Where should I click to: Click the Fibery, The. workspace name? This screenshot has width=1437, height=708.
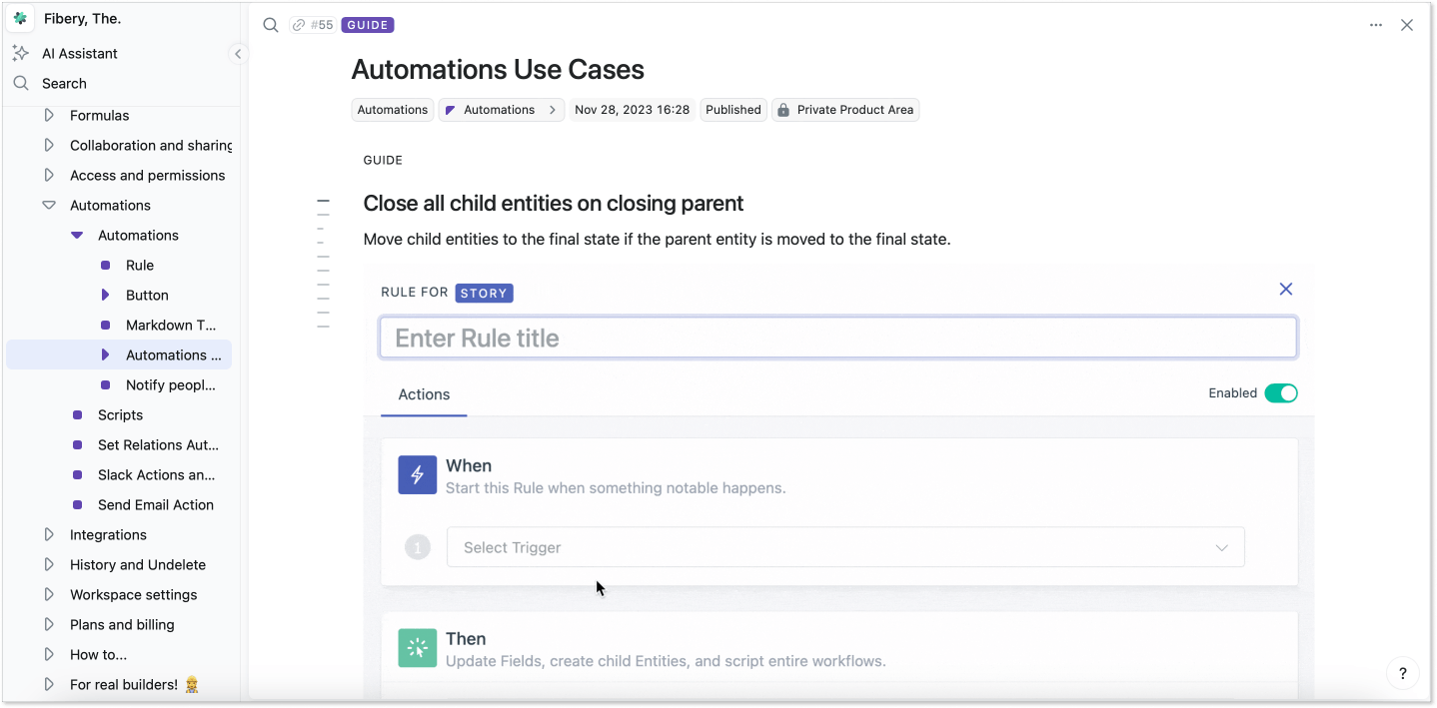[82, 19]
